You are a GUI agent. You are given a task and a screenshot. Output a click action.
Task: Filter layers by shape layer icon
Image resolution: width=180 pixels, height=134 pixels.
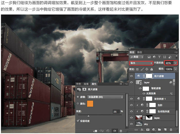pyautogui.click(x=165, y=57)
